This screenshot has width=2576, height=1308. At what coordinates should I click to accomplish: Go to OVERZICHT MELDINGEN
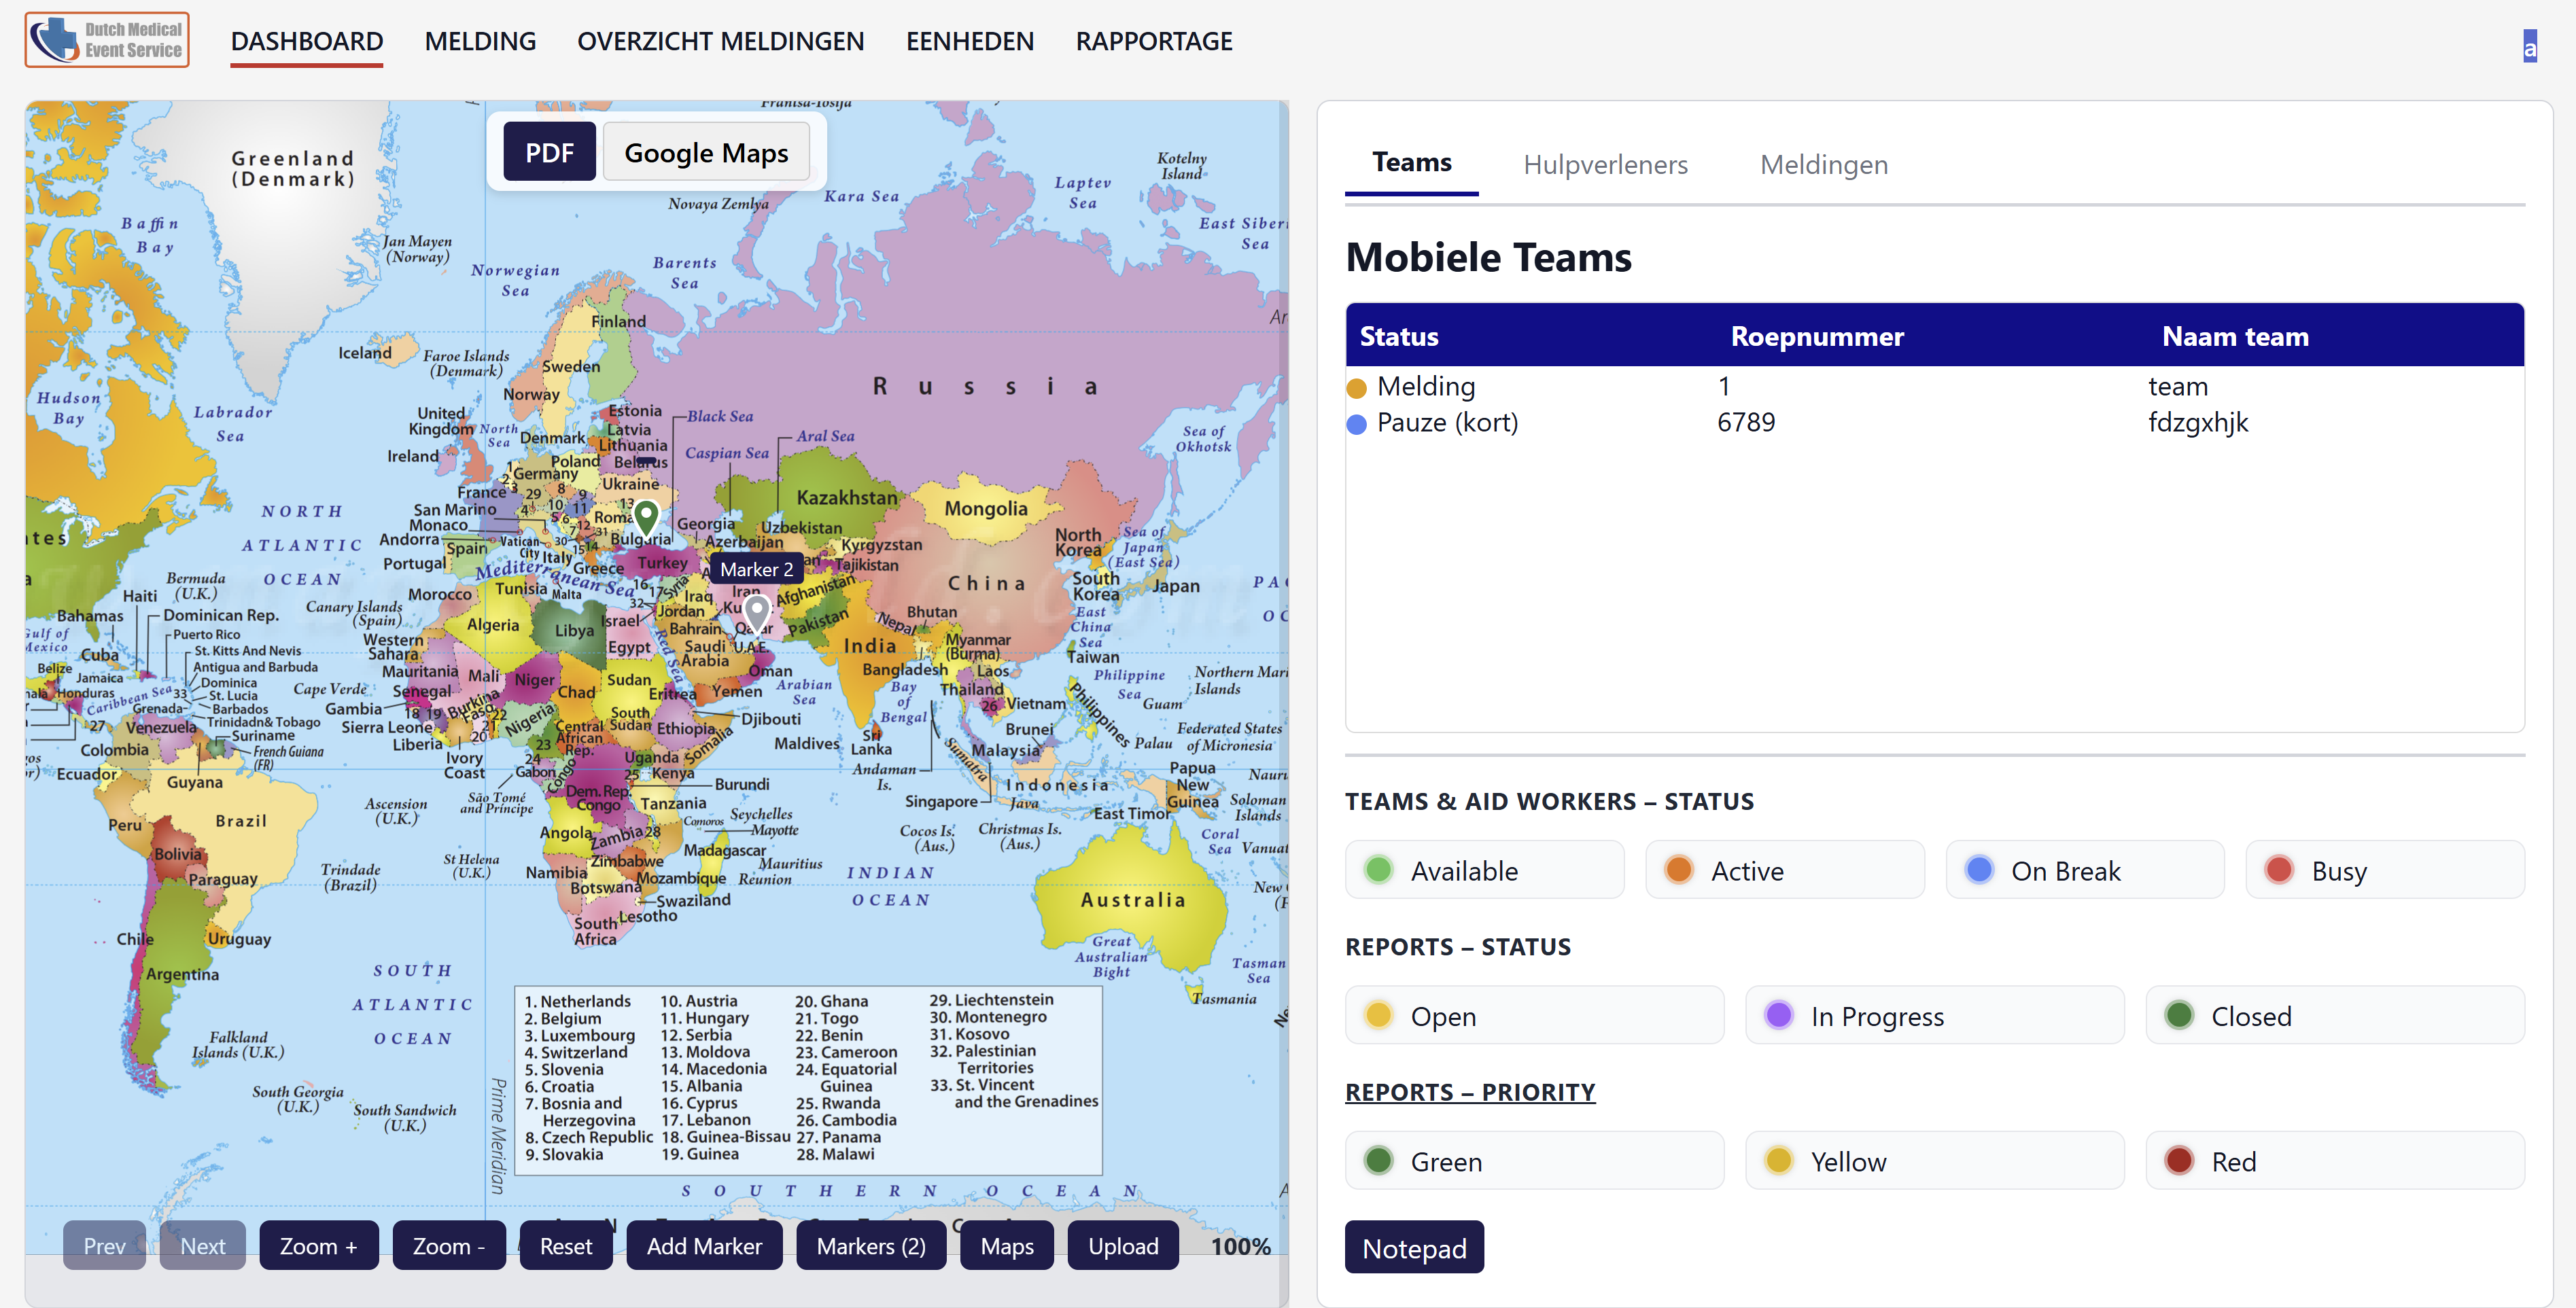coord(720,41)
